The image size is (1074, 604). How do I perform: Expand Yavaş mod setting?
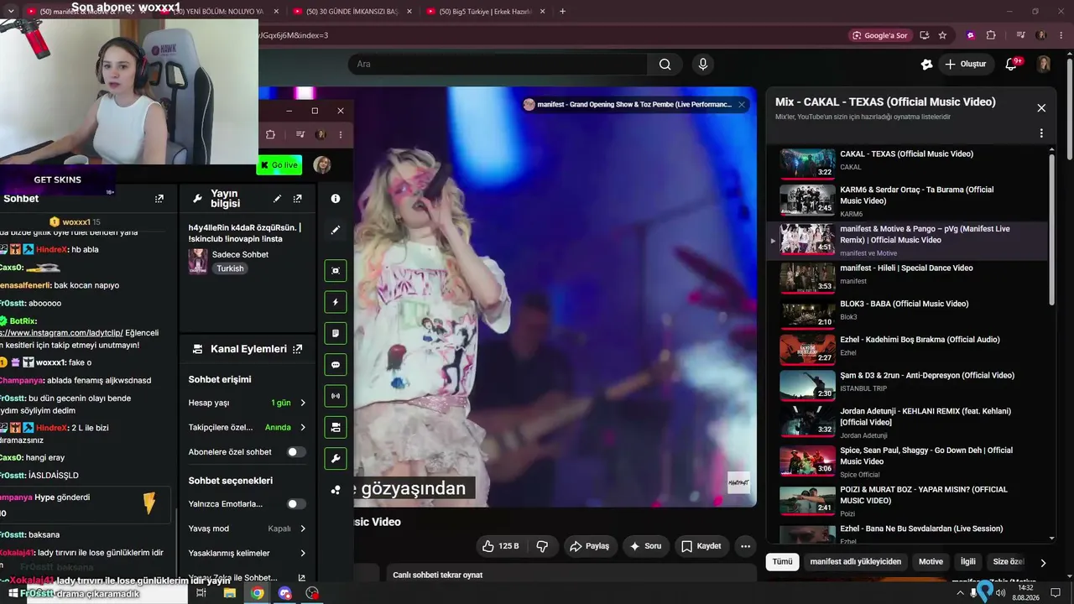(248, 528)
